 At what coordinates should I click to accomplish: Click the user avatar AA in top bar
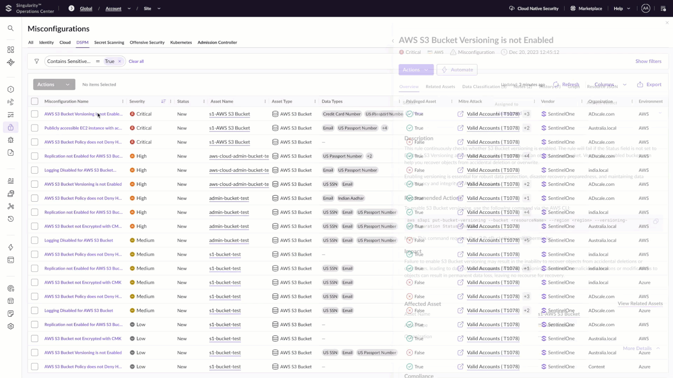click(646, 8)
